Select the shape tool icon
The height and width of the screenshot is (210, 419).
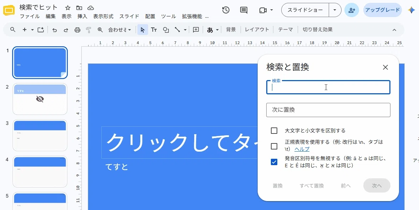click(x=166, y=30)
